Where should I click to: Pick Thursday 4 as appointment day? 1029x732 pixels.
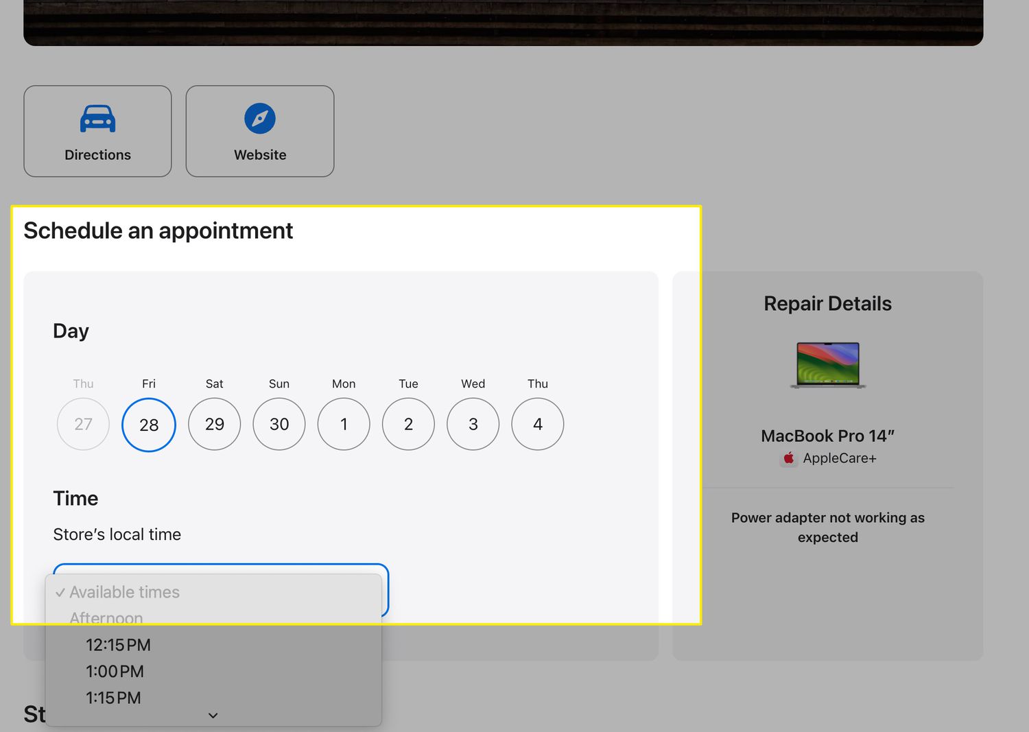point(538,425)
